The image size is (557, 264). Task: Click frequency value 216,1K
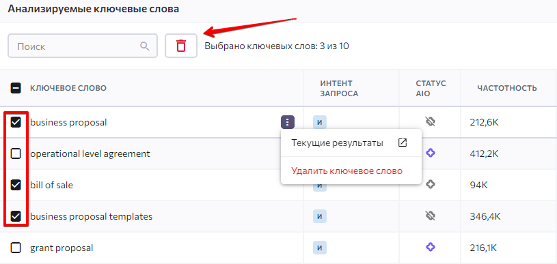click(x=483, y=248)
